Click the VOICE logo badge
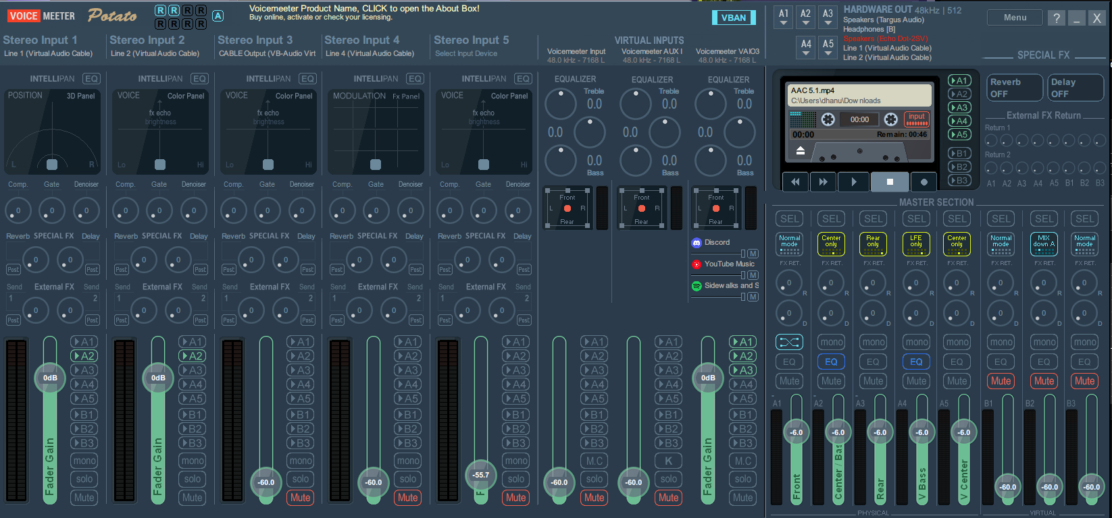This screenshot has width=1112, height=518. tap(24, 16)
